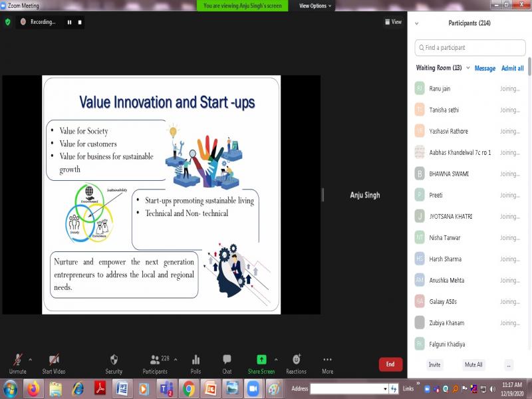Viewport: 532px width, 399px height.
Task: Open the Reactions menu
Action: [296, 360]
